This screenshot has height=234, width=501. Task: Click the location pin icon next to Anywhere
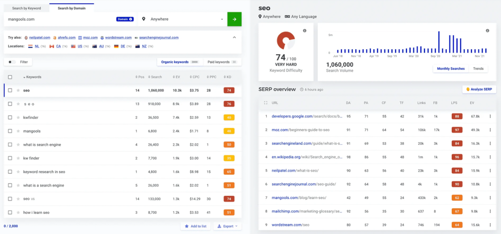[x=144, y=19]
